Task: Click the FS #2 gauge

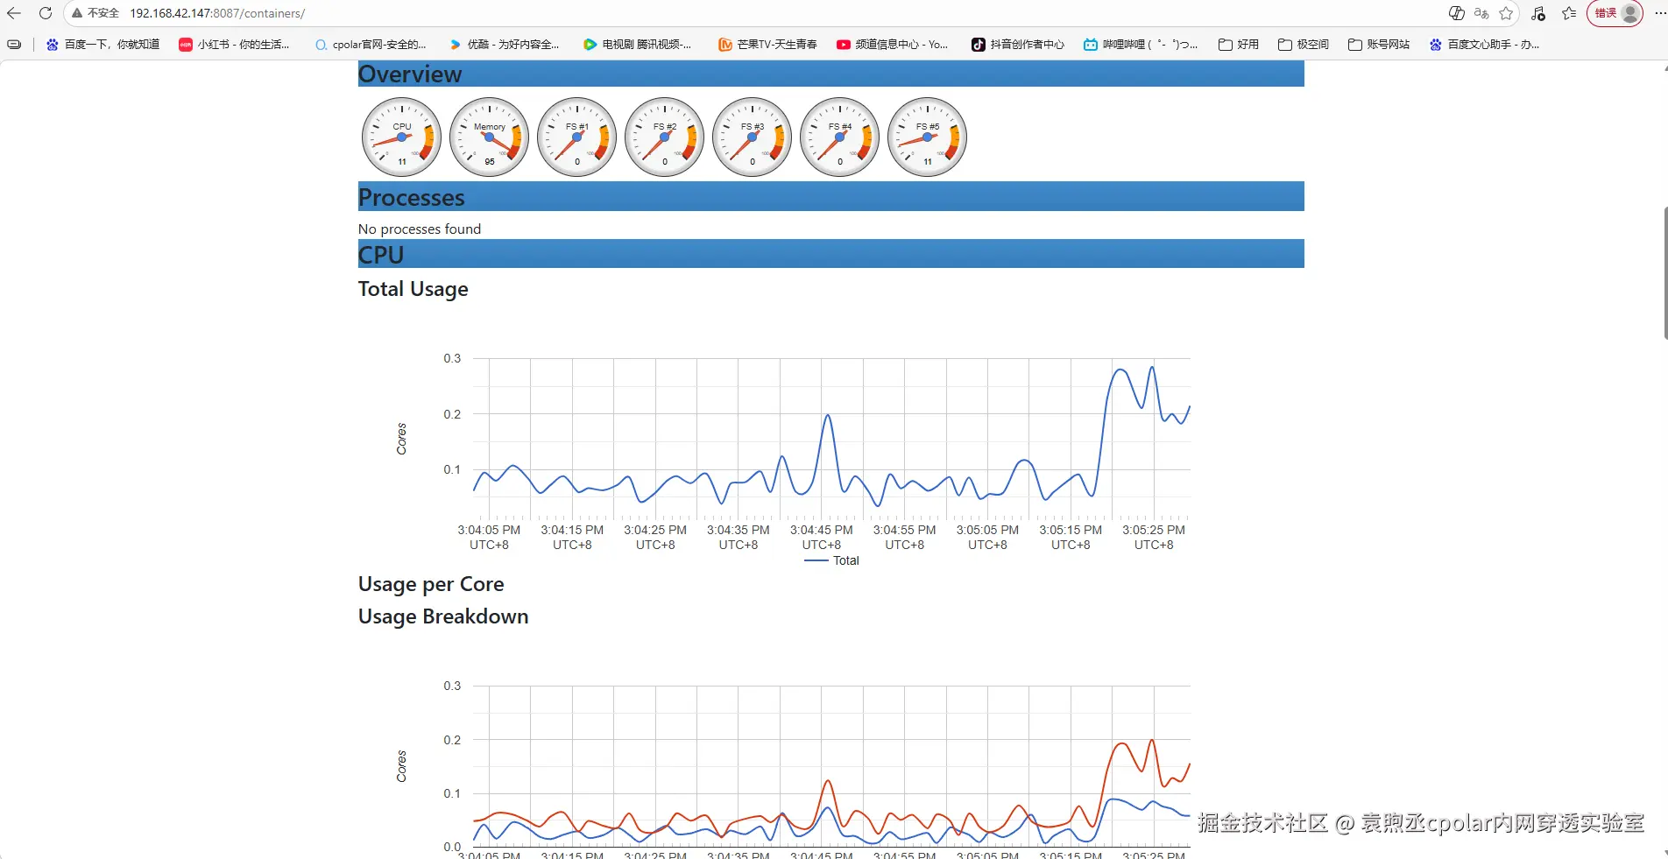Action: point(665,137)
